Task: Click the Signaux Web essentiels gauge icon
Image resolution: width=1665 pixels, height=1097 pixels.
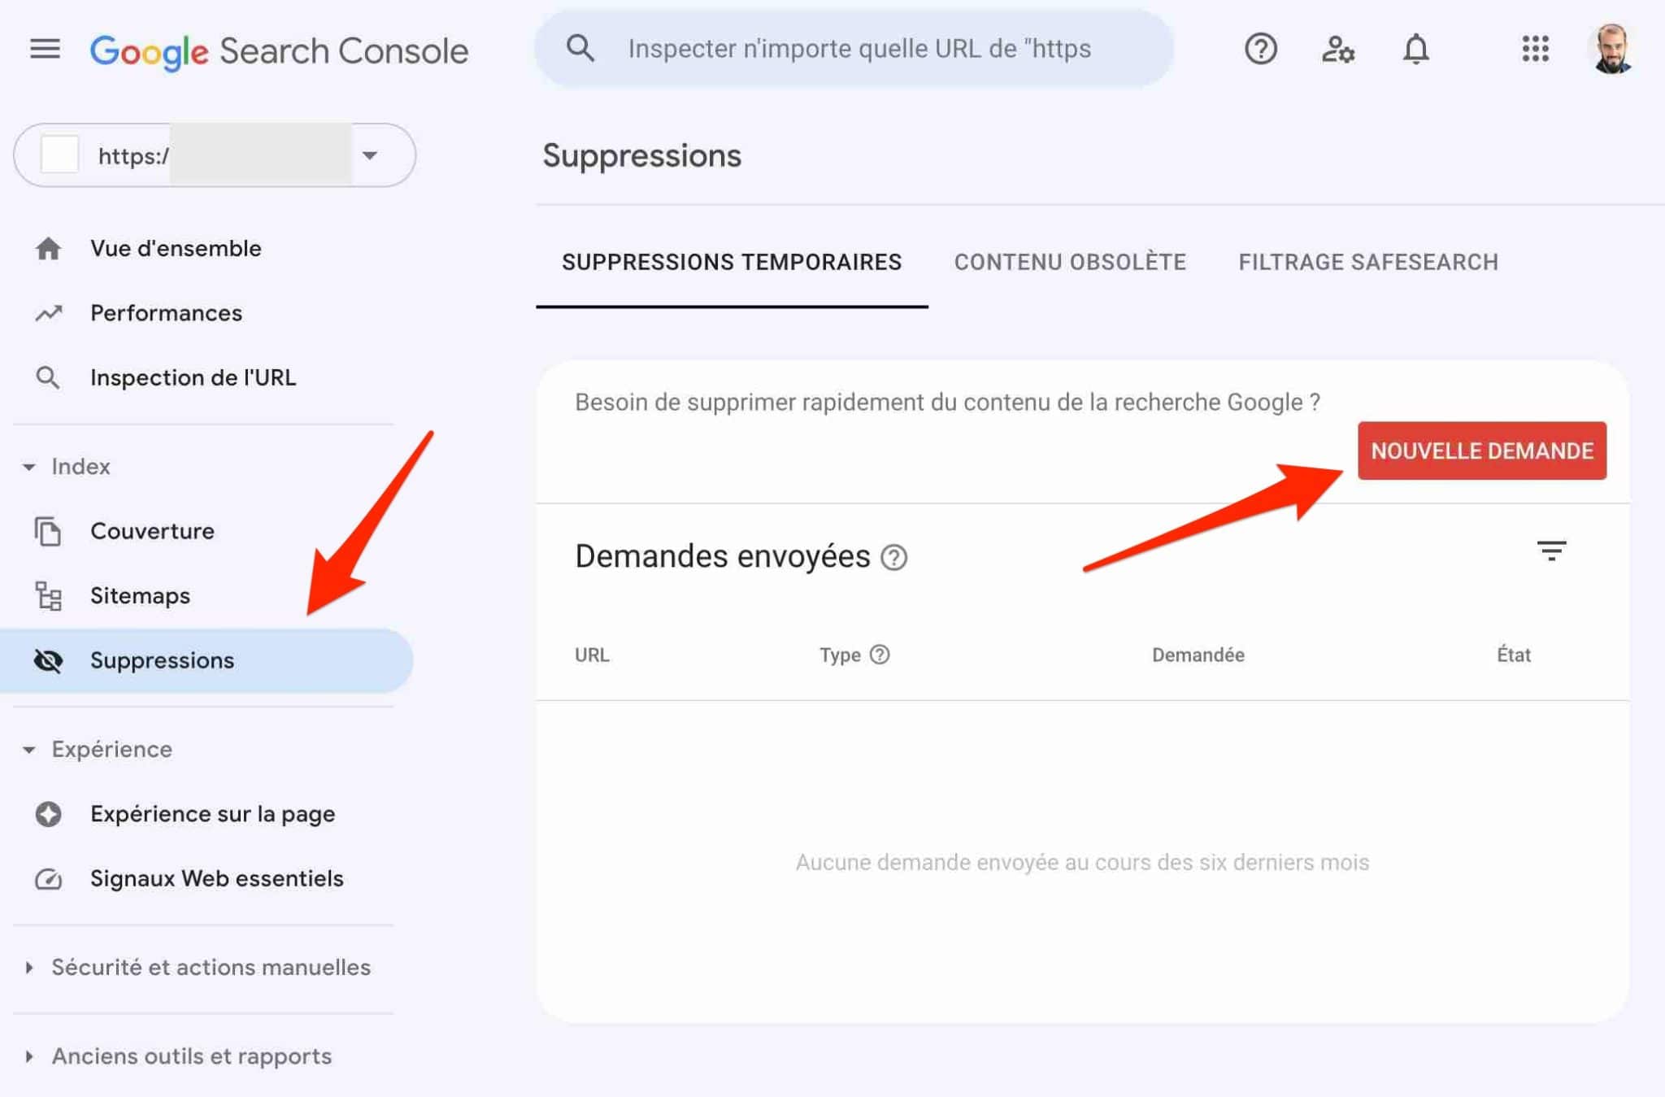Action: click(48, 879)
